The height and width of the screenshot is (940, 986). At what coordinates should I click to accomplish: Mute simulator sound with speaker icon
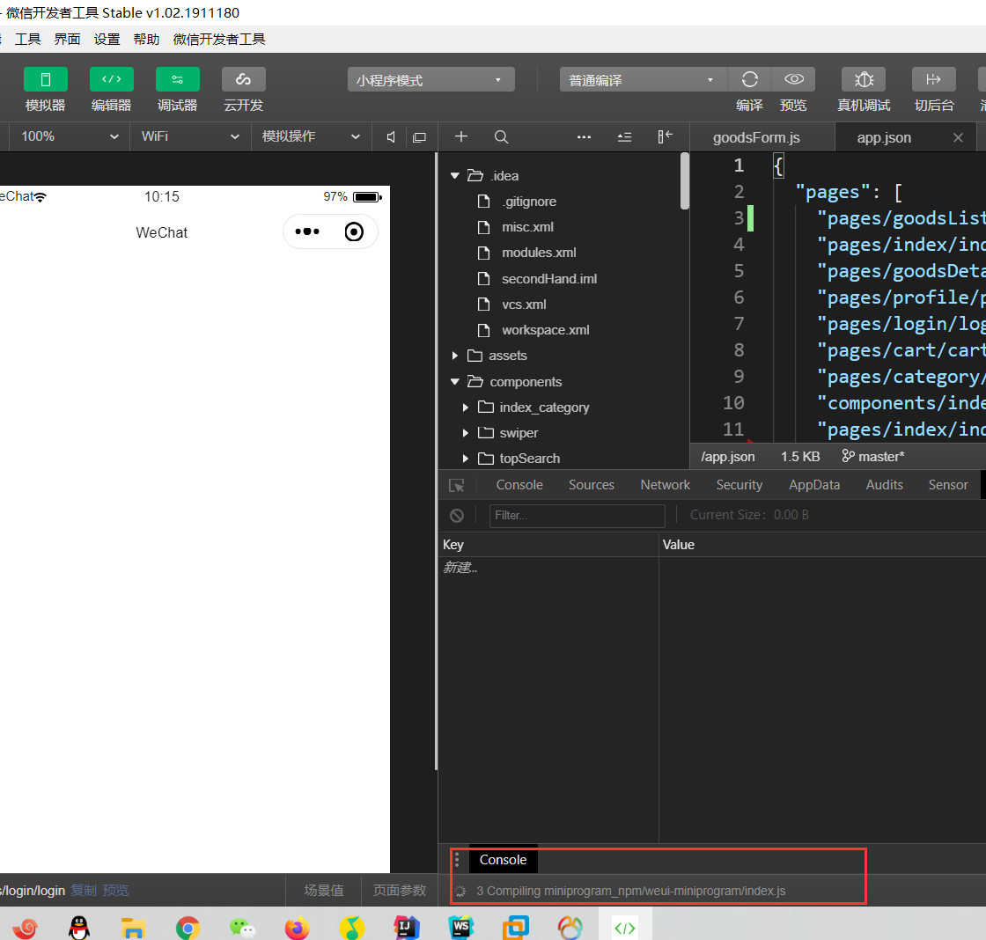click(x=391, y=137)
